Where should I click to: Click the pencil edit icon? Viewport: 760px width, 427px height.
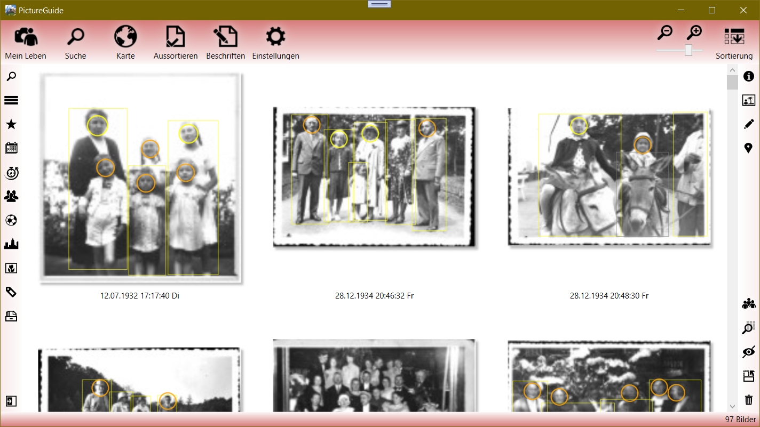[x=749, y=124]
